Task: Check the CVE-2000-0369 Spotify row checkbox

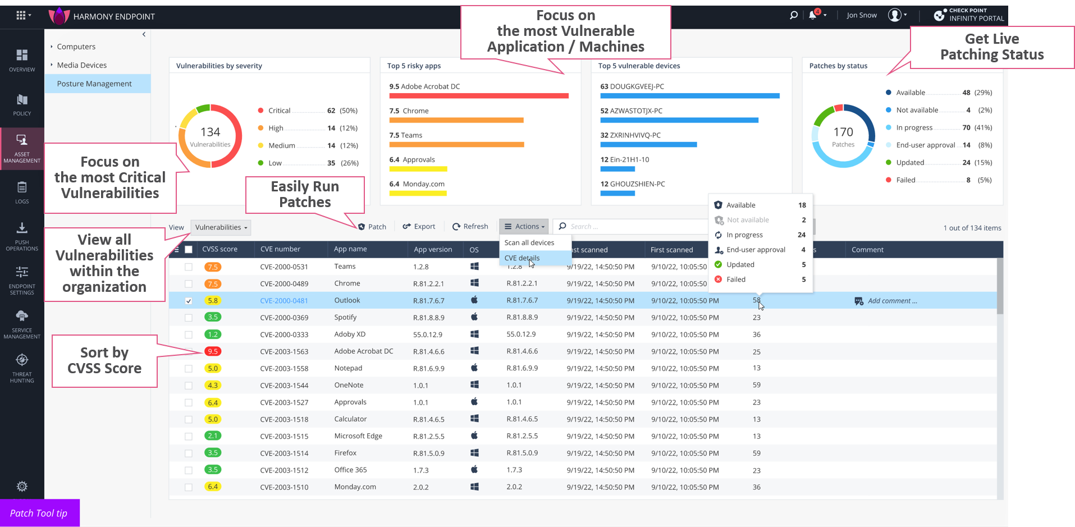Action: 189,318
